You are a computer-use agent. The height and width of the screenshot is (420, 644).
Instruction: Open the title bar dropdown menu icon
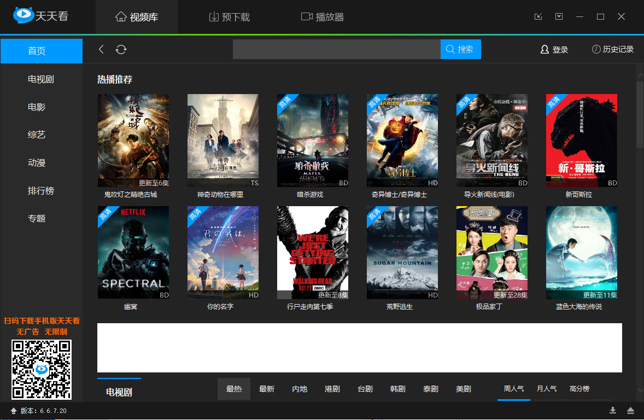(559, 16)
